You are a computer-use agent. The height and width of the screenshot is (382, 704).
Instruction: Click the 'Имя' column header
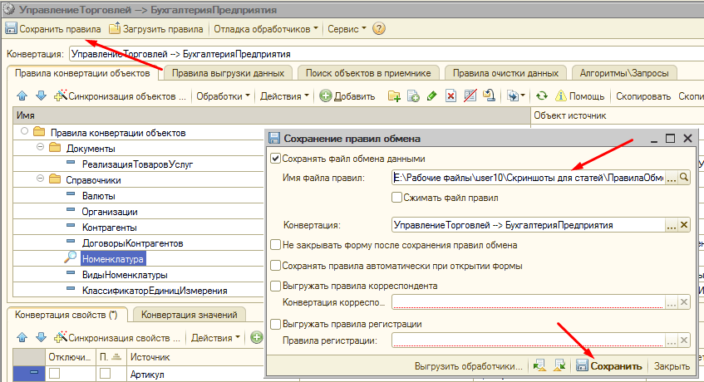(x=272, y=115)
